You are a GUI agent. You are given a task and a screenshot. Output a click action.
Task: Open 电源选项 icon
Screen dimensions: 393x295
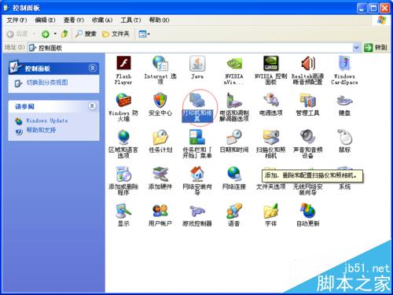271,101
